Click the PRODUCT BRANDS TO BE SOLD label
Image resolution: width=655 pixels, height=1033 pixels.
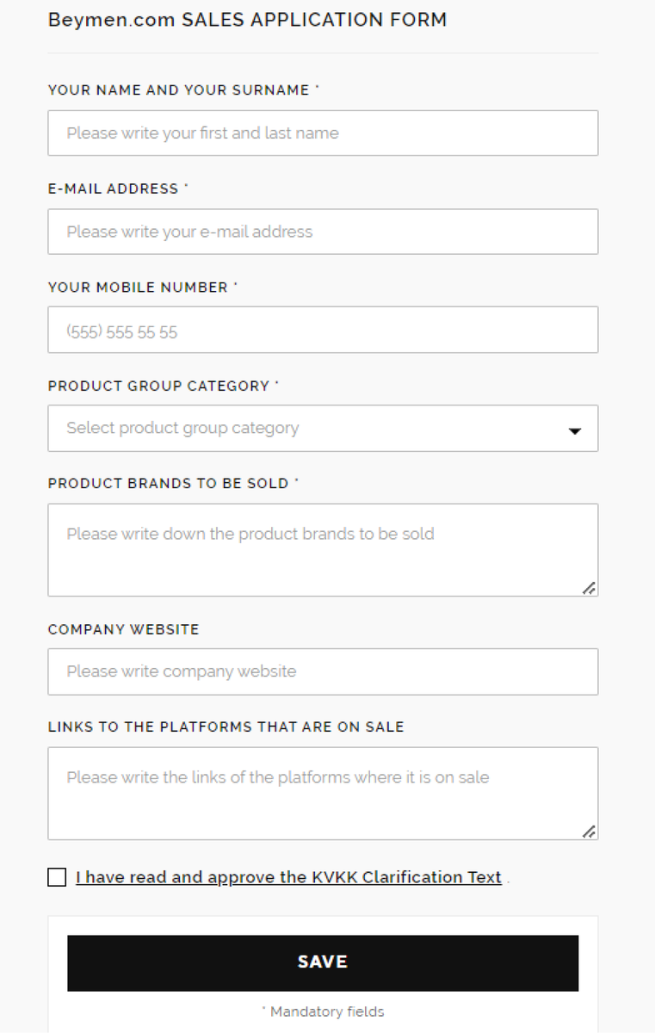(168, 483)
